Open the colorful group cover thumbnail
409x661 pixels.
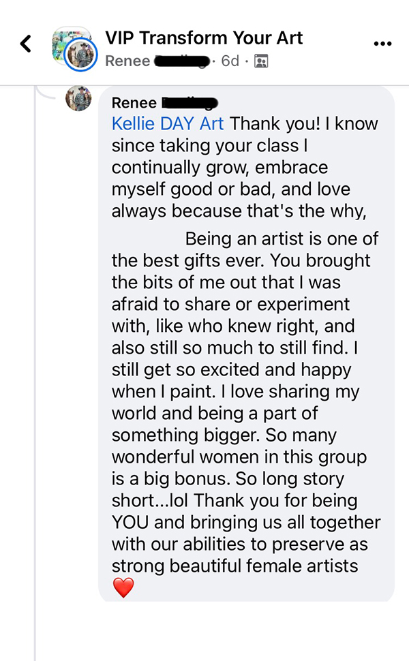pyautogui.click(x=71, y=43)
